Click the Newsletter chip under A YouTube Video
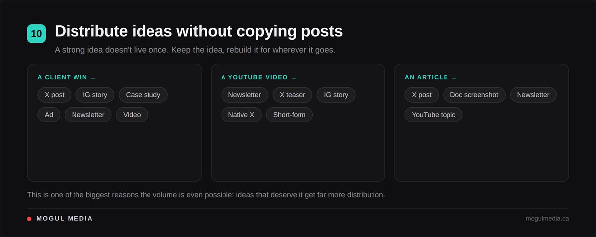This screenshot has width=596, height=237. tap(244, 95)
